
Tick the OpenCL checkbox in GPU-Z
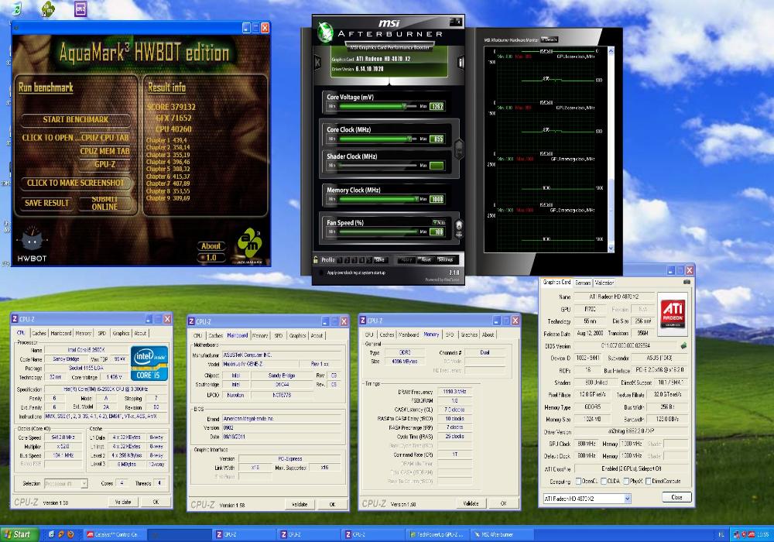tap(578, 481)
